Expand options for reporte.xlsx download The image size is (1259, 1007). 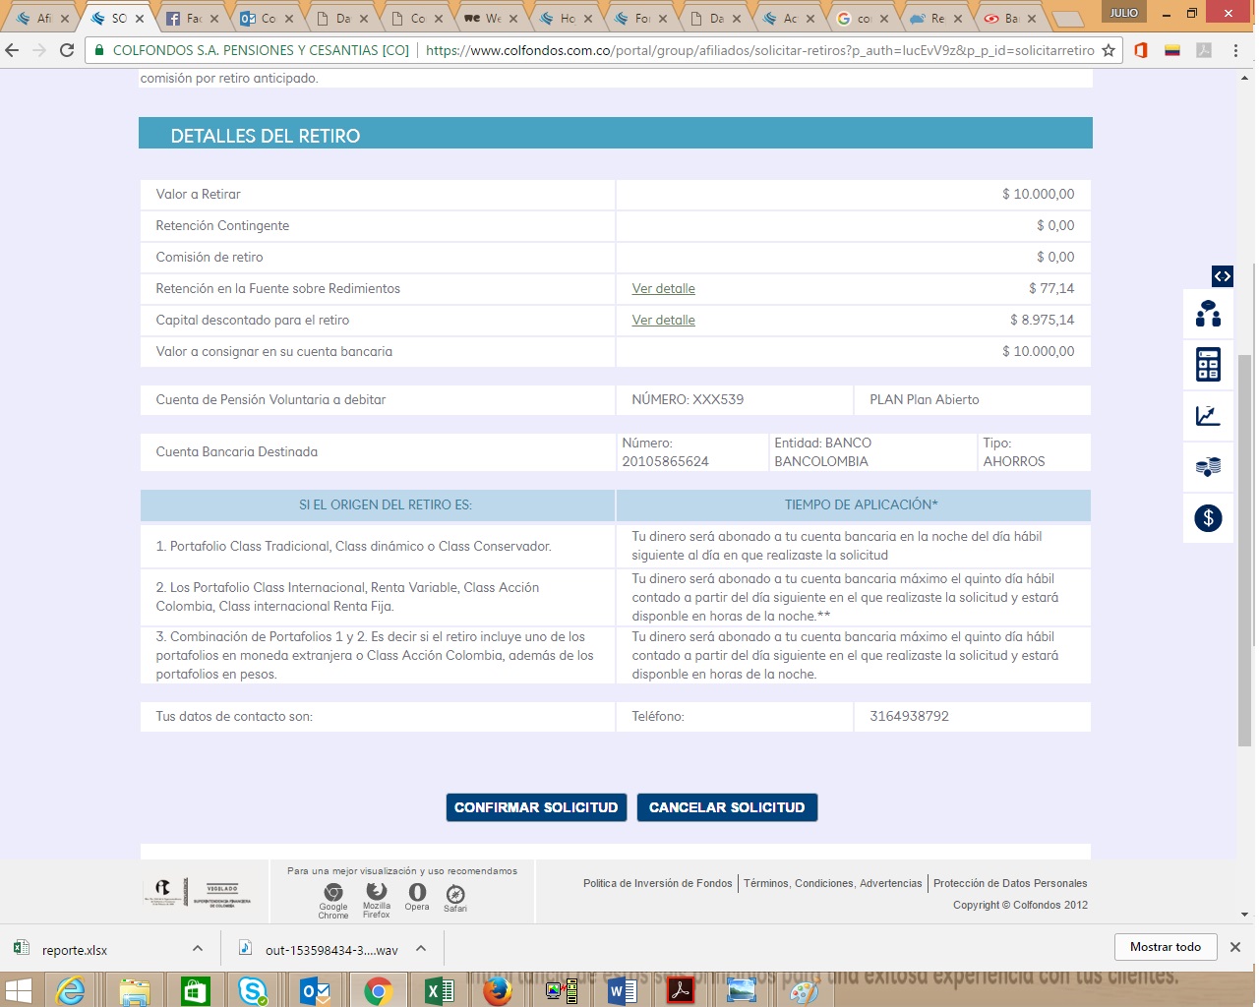point(198,948)
